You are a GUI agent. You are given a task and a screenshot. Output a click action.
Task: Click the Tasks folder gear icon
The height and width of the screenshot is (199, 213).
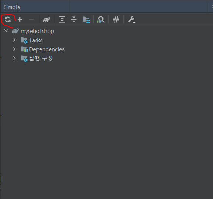[24, 40]
